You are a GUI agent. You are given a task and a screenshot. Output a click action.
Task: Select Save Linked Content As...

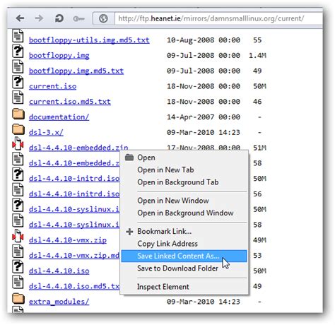184,256
